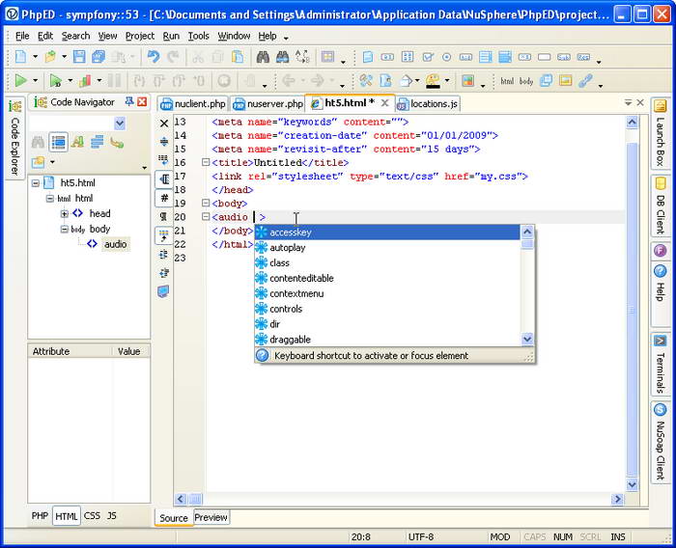Open the Tools menu
This screenshot has height=548, width=676.
(x=198, y=36)
